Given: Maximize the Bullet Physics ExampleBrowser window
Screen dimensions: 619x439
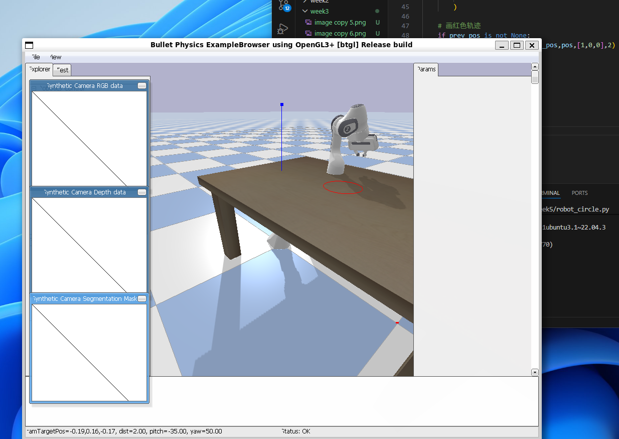Looking at the screenshot, I should pyautogui.click(x=517, y=45).
